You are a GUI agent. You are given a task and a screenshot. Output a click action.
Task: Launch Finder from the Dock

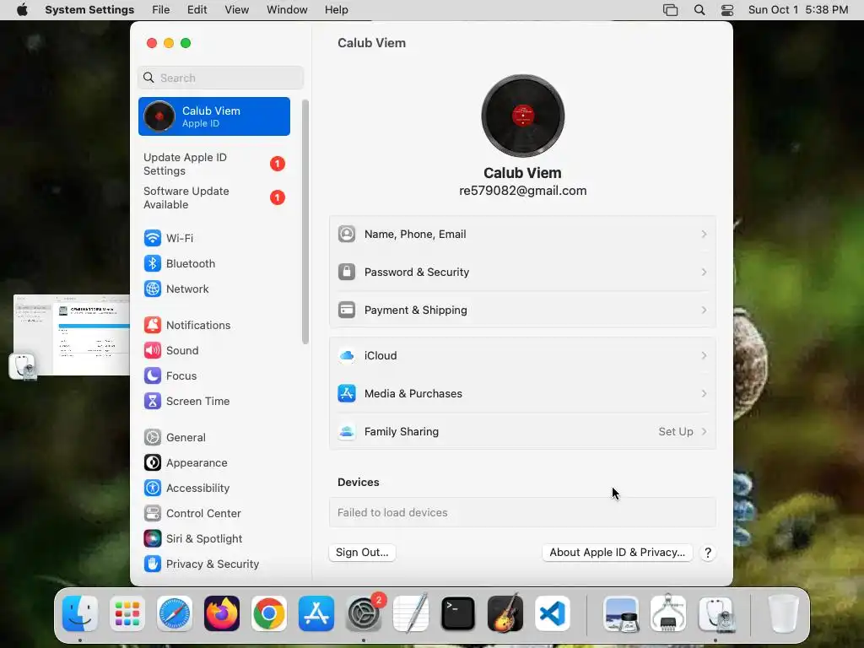point(80,613)
